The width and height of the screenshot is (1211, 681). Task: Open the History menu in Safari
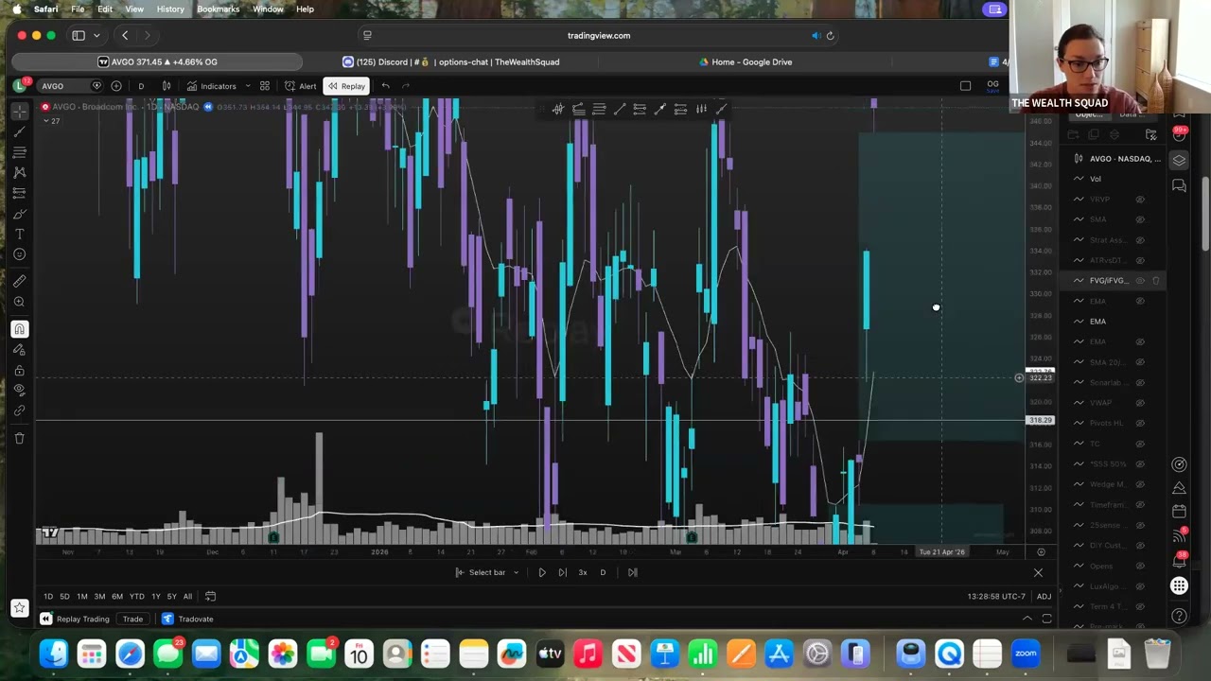point(170,9)
